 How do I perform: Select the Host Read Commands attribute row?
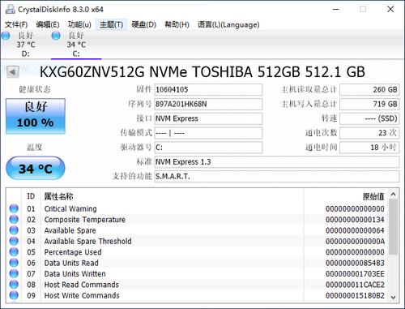tap(198, 285)
